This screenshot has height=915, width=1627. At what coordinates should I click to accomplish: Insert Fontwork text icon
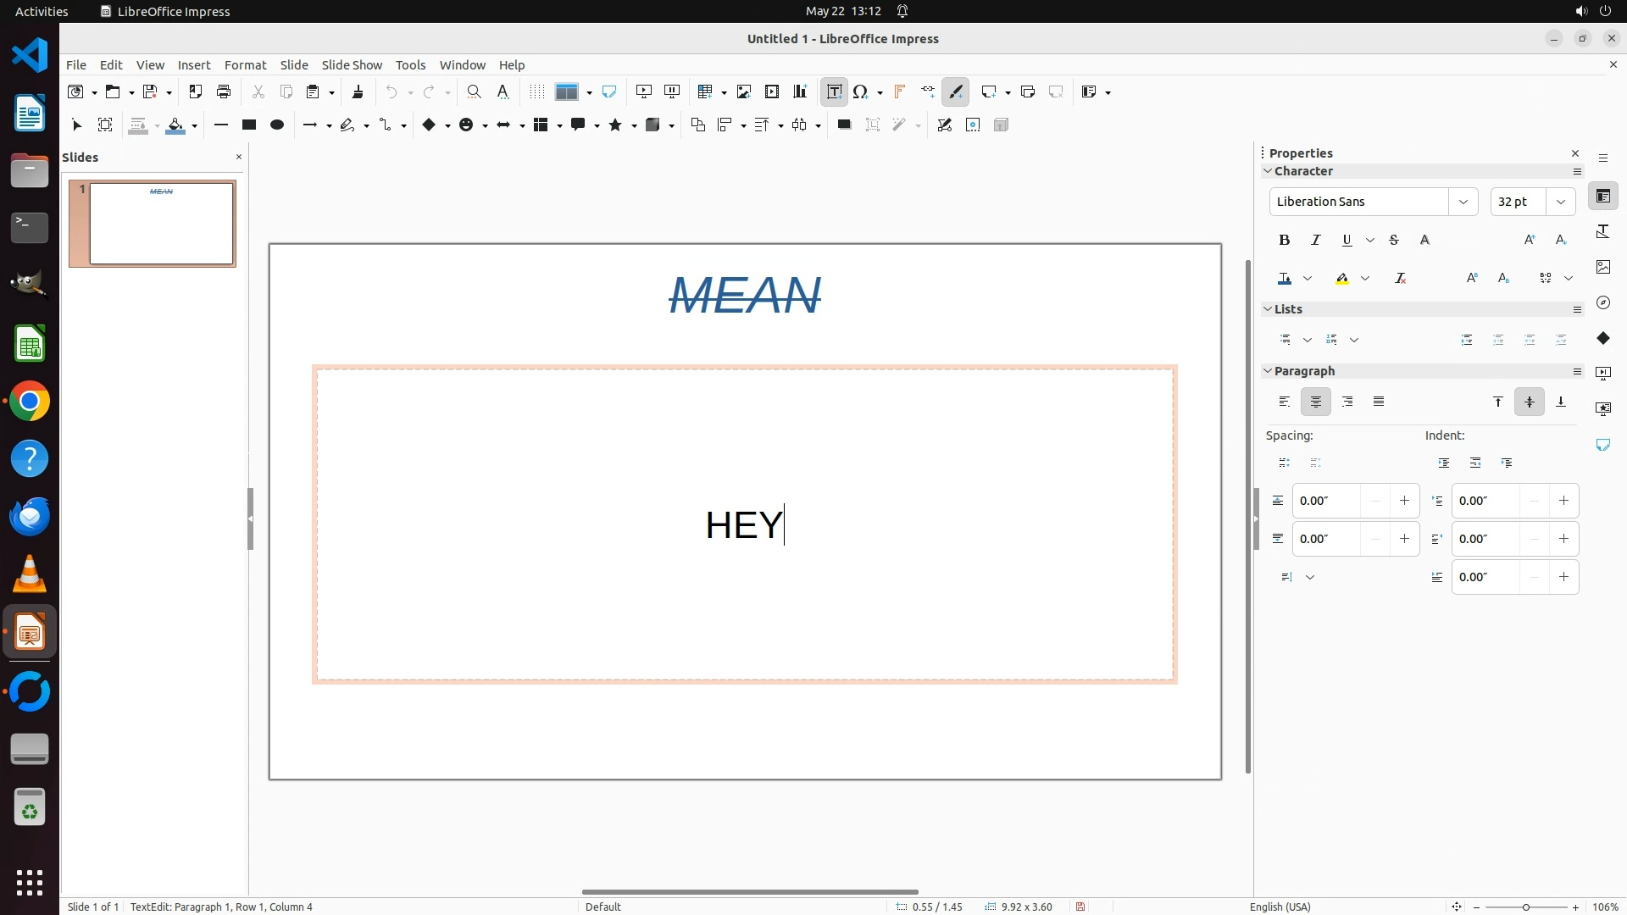tap(899, 91)
